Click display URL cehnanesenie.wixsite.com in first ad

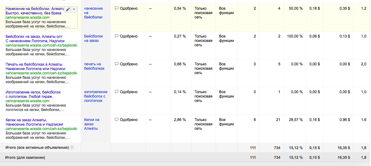[x=28, y=18]
